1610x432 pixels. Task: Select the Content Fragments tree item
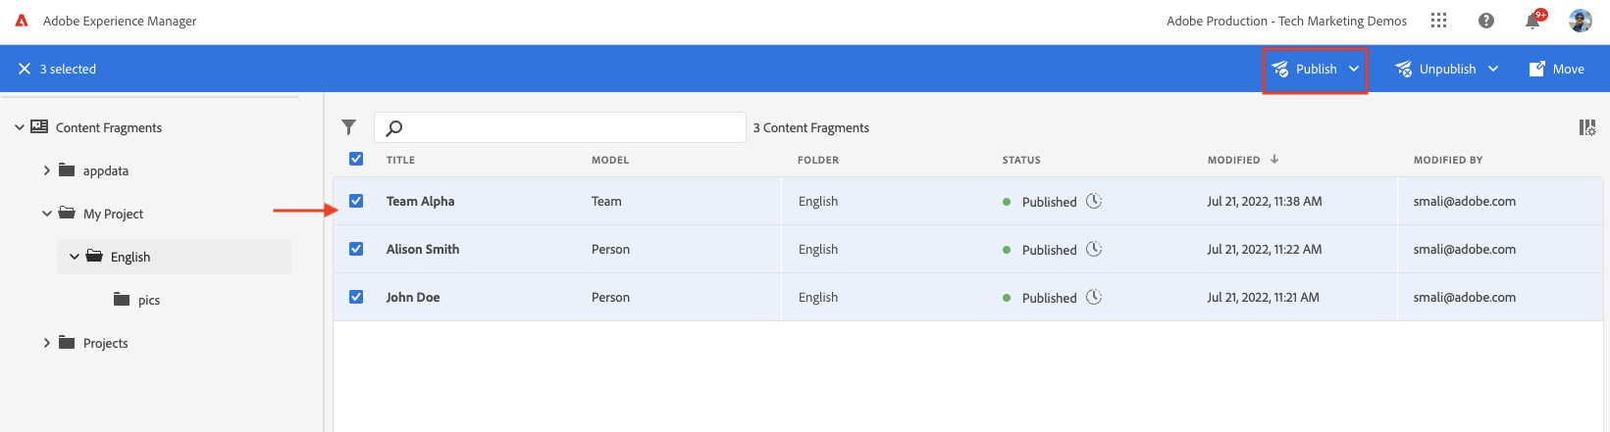pyautogui.click(x=108, y=127)
